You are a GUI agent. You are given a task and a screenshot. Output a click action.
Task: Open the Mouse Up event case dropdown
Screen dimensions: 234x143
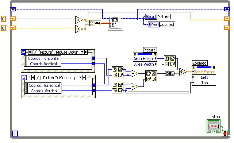[80, 77]
